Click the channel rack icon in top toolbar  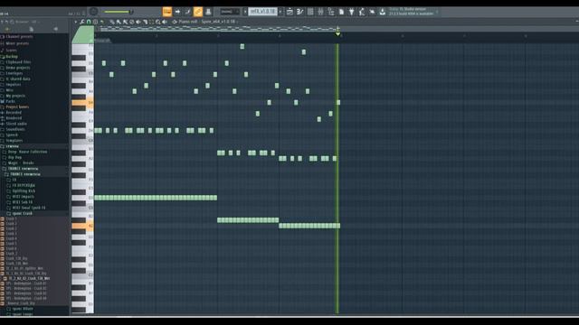click(310, 12)
